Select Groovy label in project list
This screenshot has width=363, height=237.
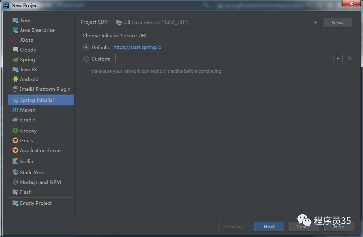(28, 131)
